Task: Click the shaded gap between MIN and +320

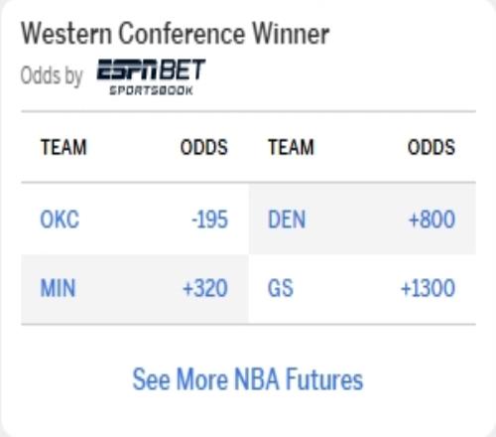Action: click(x=129, y=288)
